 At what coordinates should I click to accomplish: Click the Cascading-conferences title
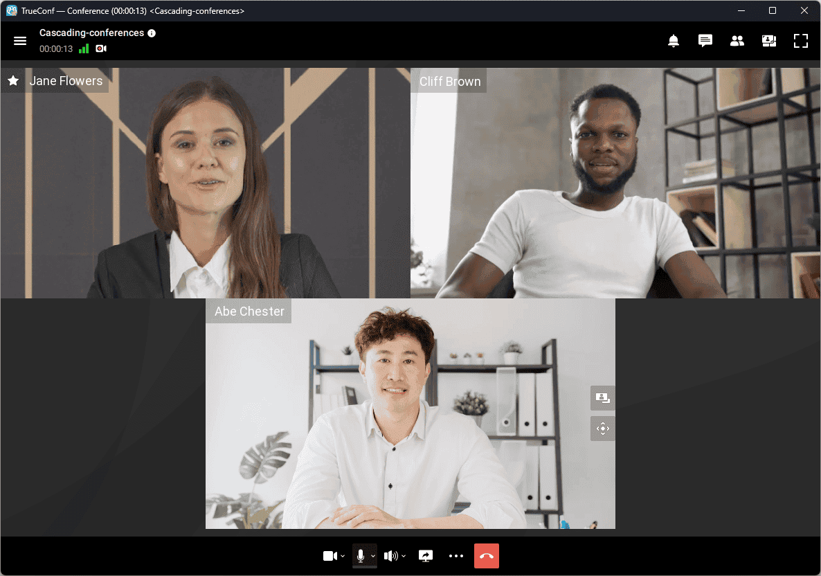coord(91,33)
